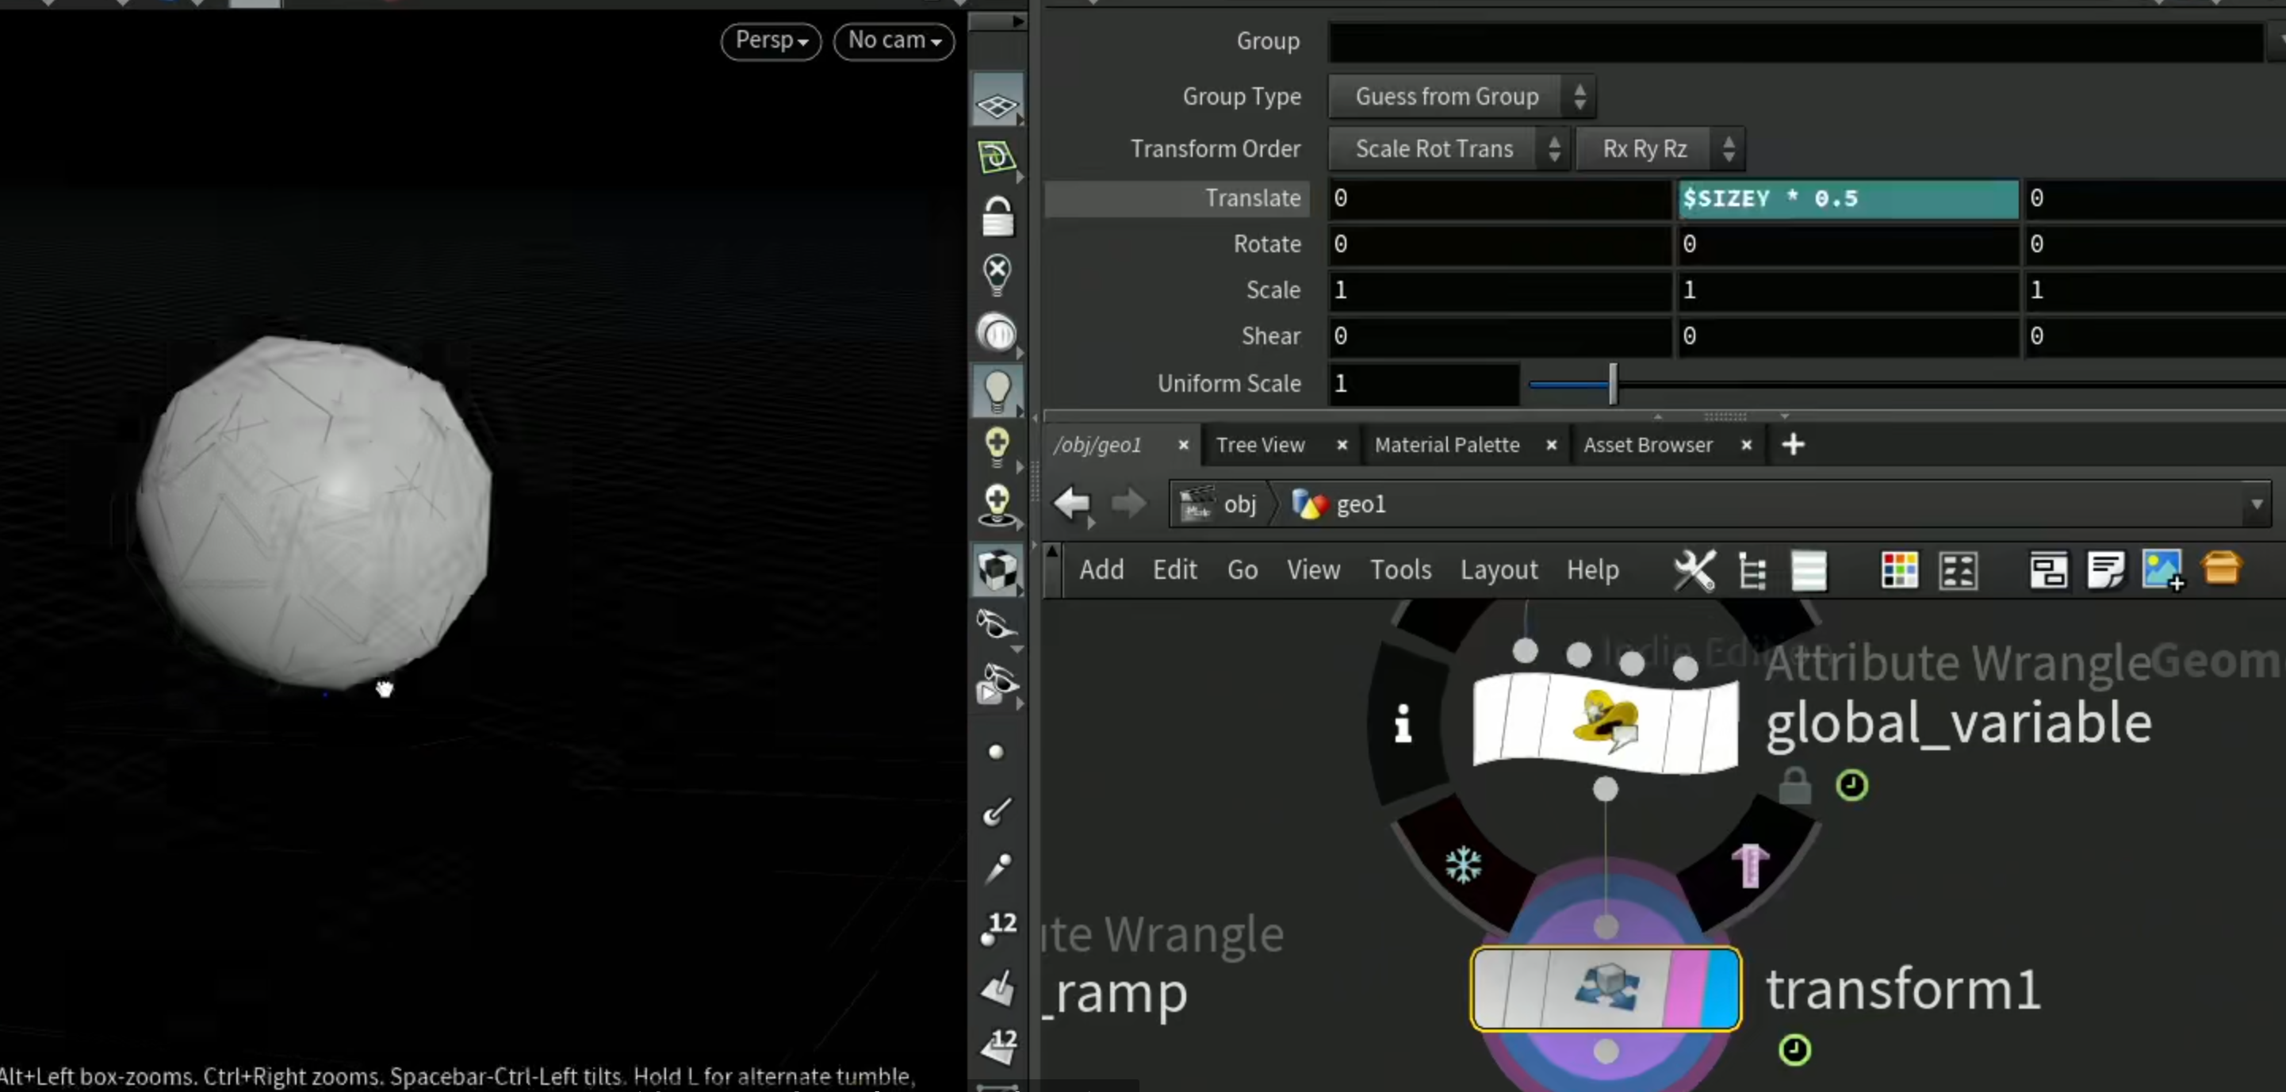This screenshot has width=2286, height=1092.
Task: Switch to the Tree View tab
Action: pyautogui.click(x=1260, y=445)
